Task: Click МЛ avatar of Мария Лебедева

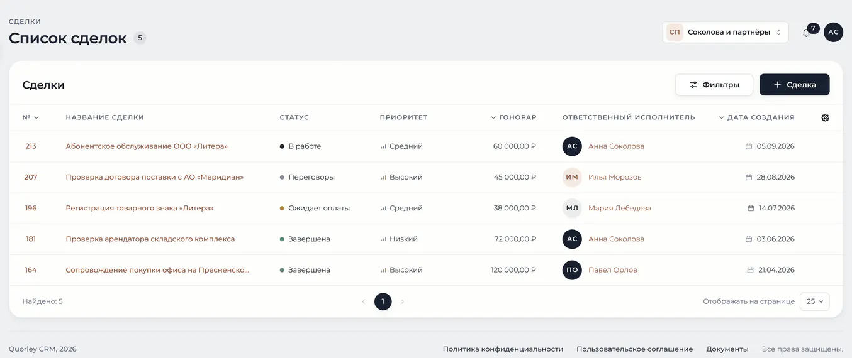Action: coord(572,208)
